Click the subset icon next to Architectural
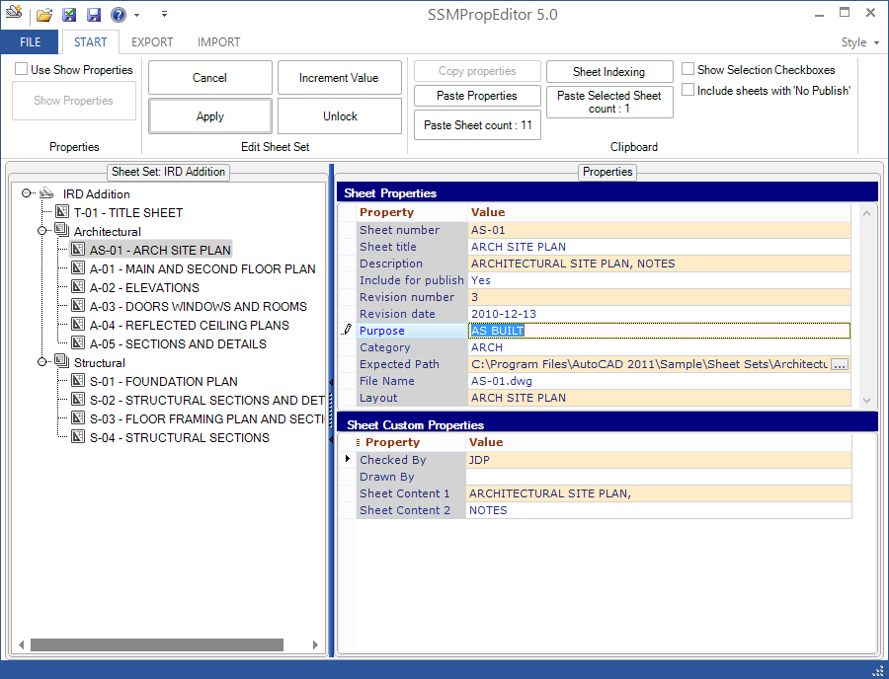The height and width of the screenshot is (679, 889). coord(62,231)
